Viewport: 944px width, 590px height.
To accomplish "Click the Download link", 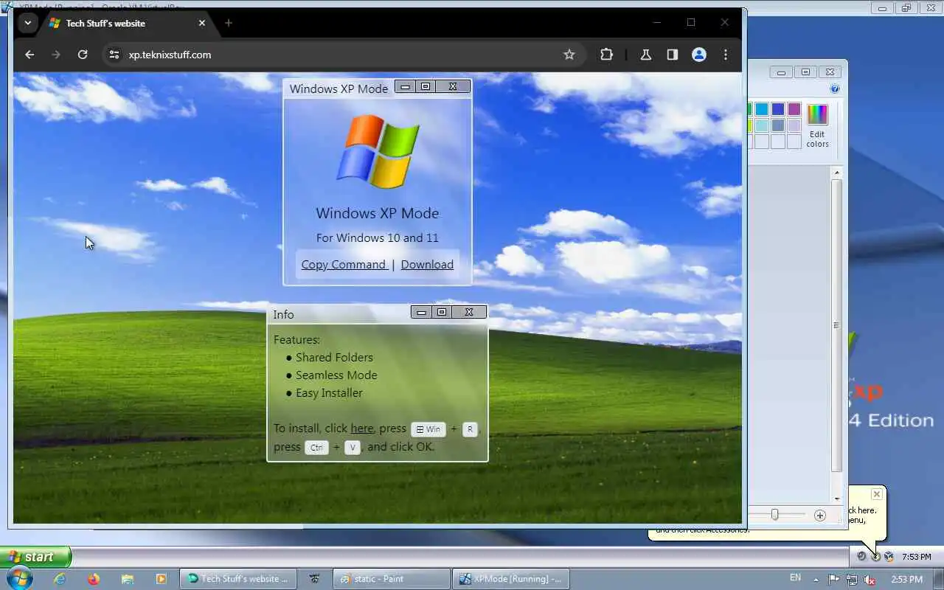I will pos(427,264).
